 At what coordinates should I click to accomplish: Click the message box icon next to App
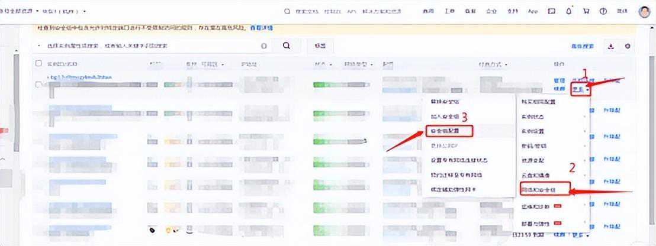[552, 11]
